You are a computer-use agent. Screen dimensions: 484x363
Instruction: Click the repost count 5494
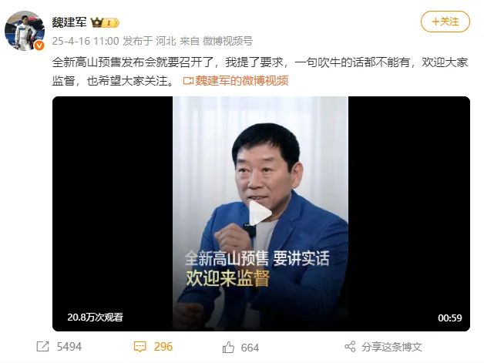point(69,346)
